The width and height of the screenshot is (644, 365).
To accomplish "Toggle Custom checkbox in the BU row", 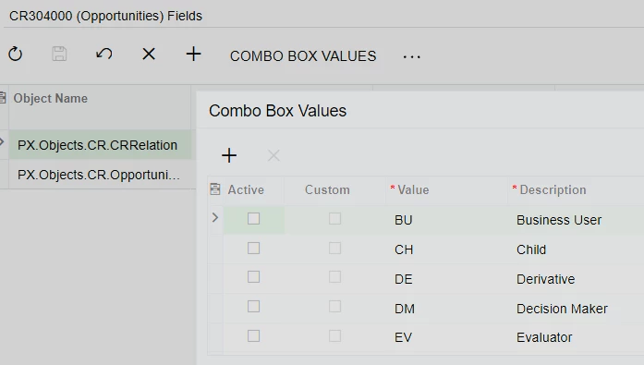I will 334,218.
